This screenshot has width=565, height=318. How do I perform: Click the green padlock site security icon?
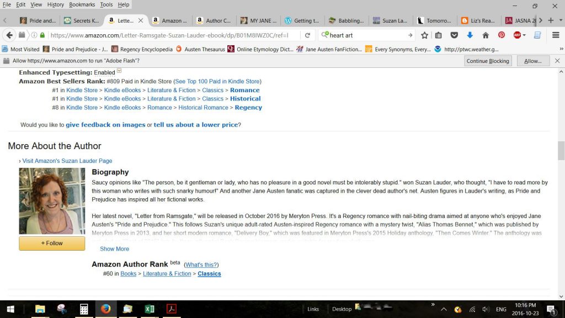coord(42,35)
